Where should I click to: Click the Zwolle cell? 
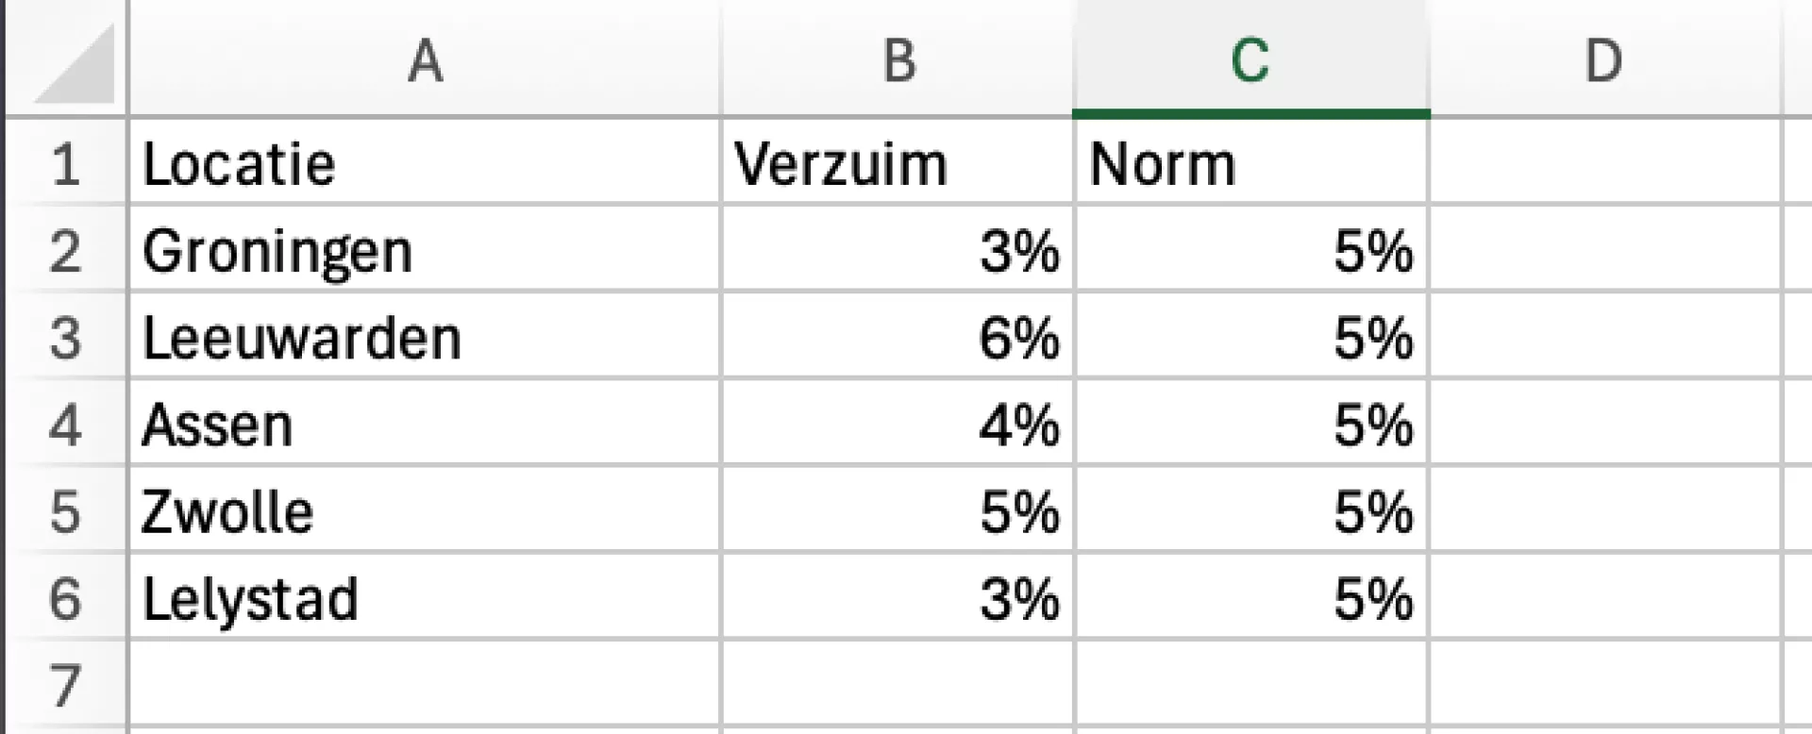425,511
